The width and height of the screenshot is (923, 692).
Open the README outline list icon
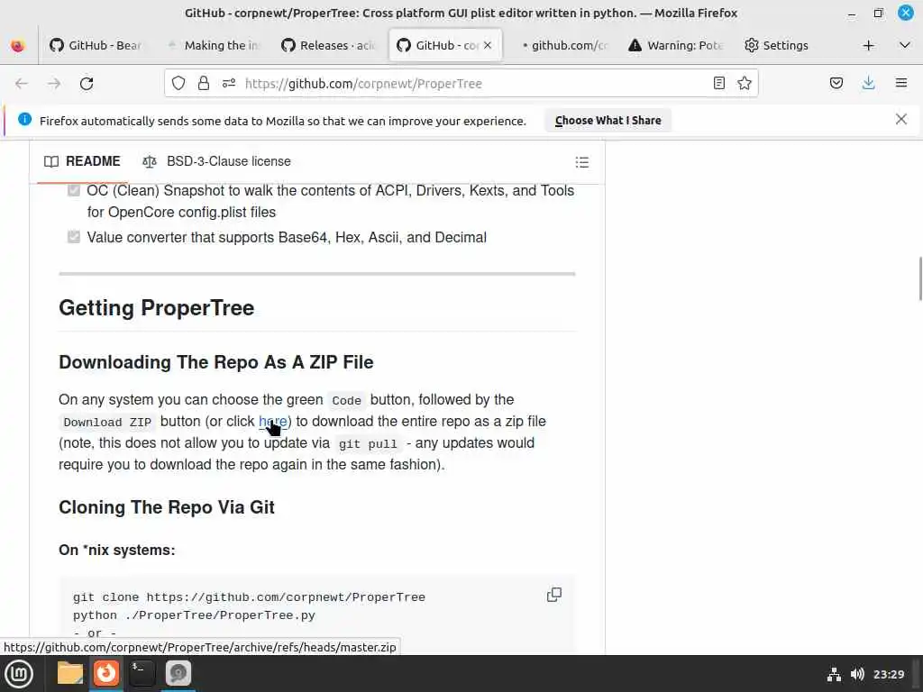point(582,162)
